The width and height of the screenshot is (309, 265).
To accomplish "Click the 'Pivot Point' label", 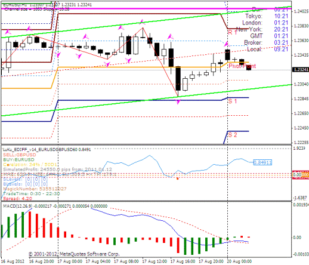I will click(x=242, y=66).
